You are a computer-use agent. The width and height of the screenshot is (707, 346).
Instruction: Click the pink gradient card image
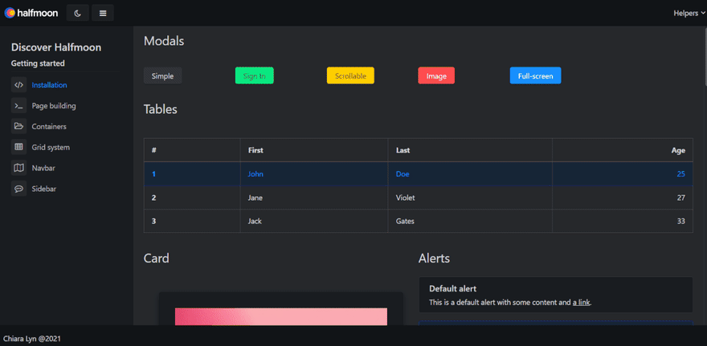tap(281, 317)
